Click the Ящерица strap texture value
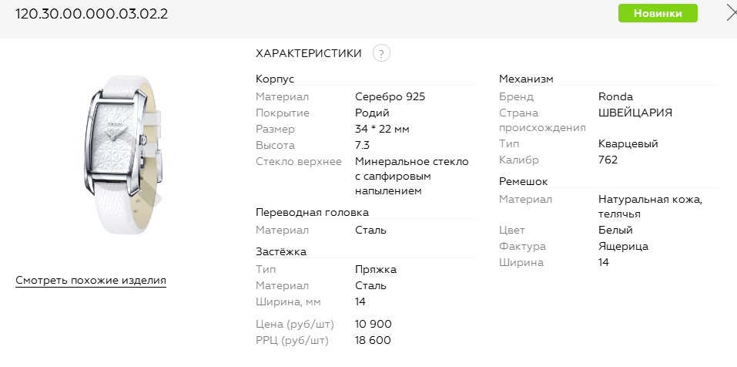Viewport: 737px width, 367px height. tap(623, 247)
